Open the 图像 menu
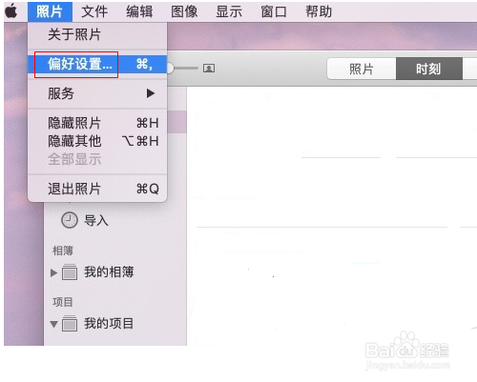477x382 pixels. click(184, 11)
